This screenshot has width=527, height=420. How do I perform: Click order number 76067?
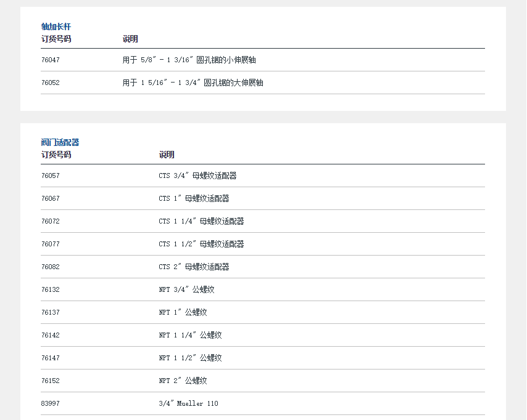[x=51, y=199]
